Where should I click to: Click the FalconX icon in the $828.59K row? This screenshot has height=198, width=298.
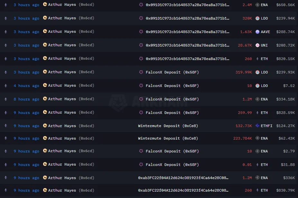point(141,113)
